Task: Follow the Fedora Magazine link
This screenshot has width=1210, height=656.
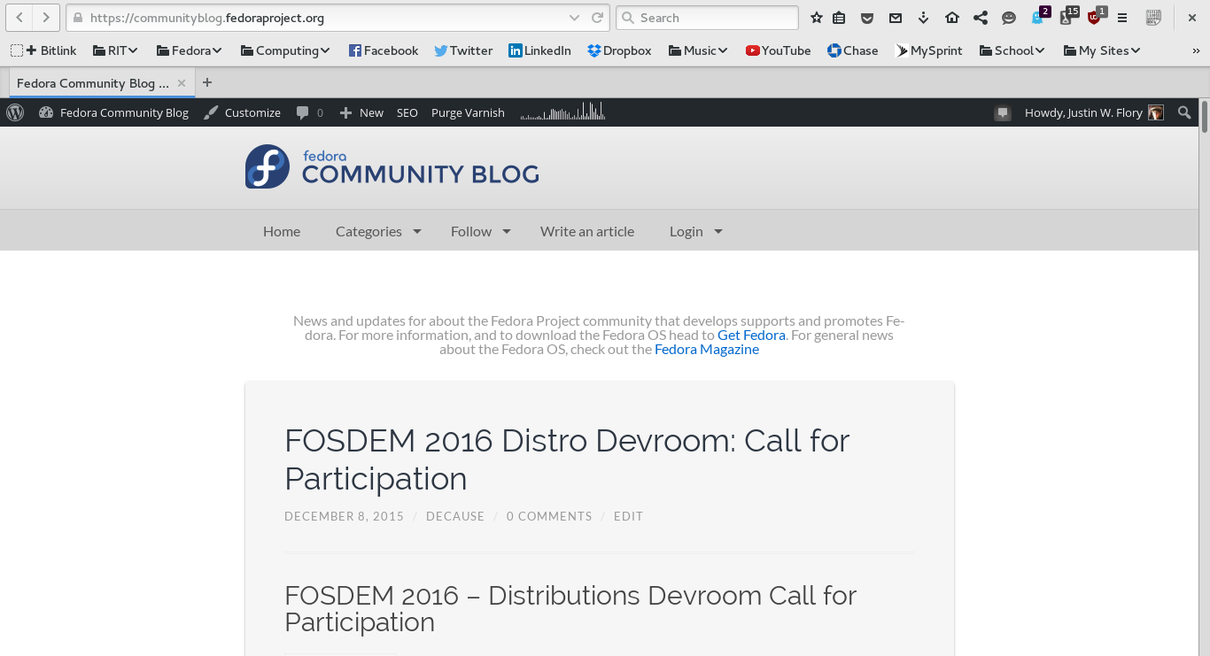Action: (x=707, y=349)
